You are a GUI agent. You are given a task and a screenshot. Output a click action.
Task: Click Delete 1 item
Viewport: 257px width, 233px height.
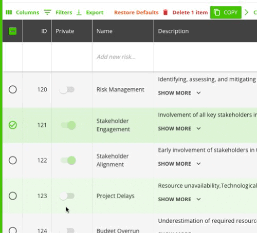click(x=190, y=12)
